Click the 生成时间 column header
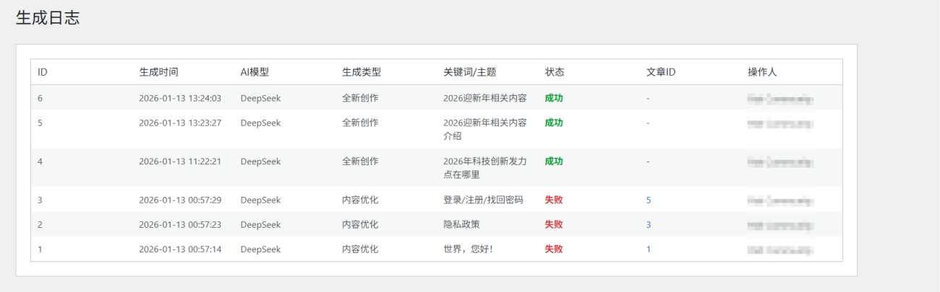 (x=158, y=72)
